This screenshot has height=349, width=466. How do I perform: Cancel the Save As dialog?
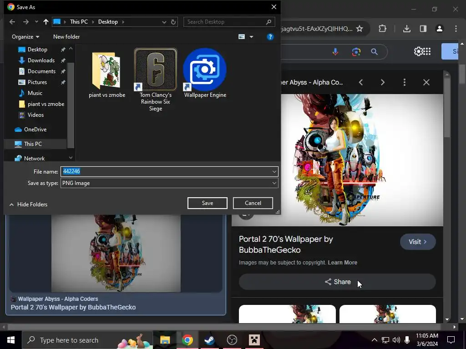click(253, 203)
